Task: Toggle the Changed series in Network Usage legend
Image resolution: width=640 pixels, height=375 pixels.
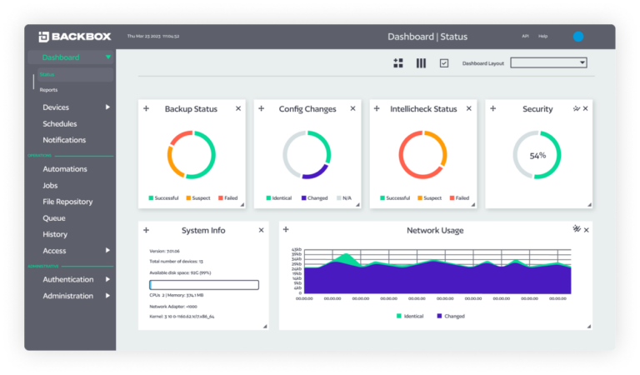Action: (450, 316)
